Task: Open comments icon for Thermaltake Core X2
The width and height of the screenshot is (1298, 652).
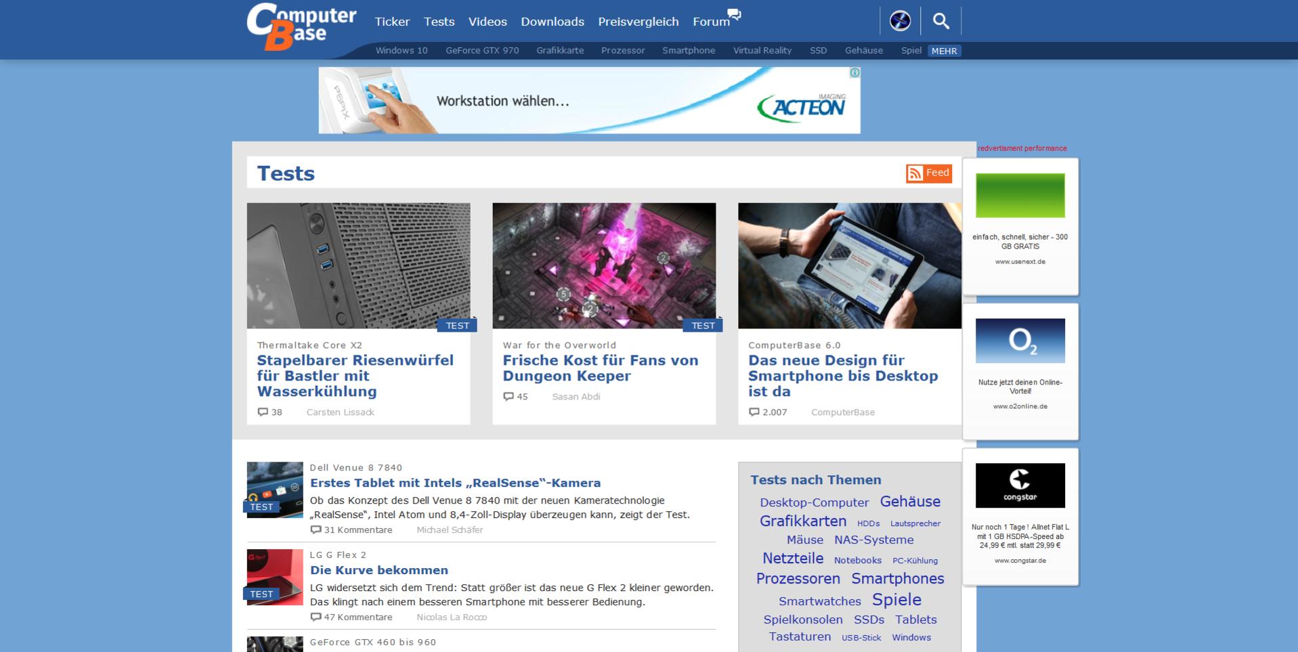Action: tap(263, 412)
